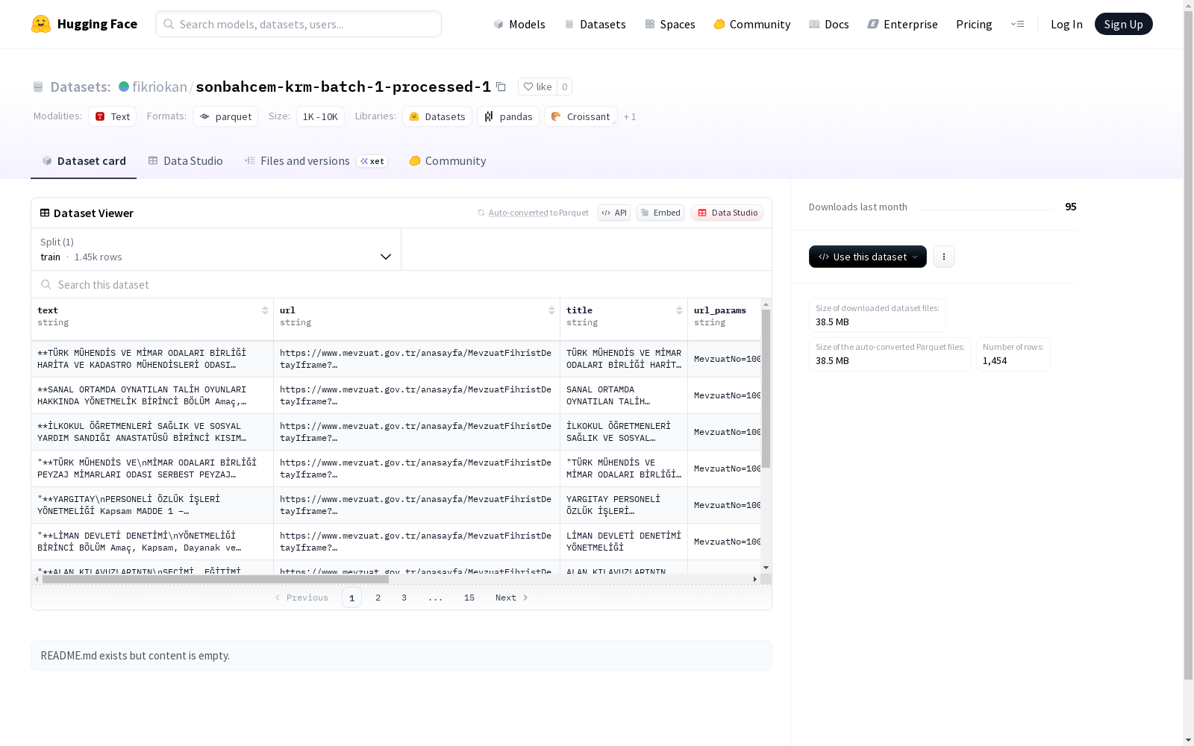Image resolution: width=1194 pixels, height=746 pixels.
Task: Click the Hugging Face logo
Action: coord(84,24)
